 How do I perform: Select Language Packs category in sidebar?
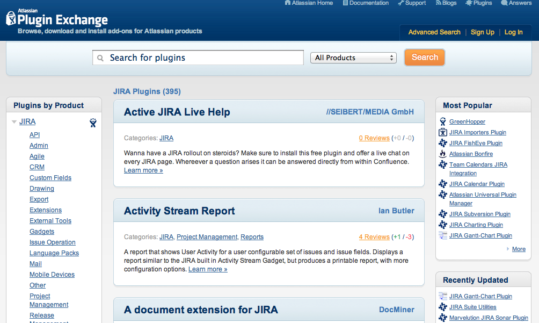54,253
